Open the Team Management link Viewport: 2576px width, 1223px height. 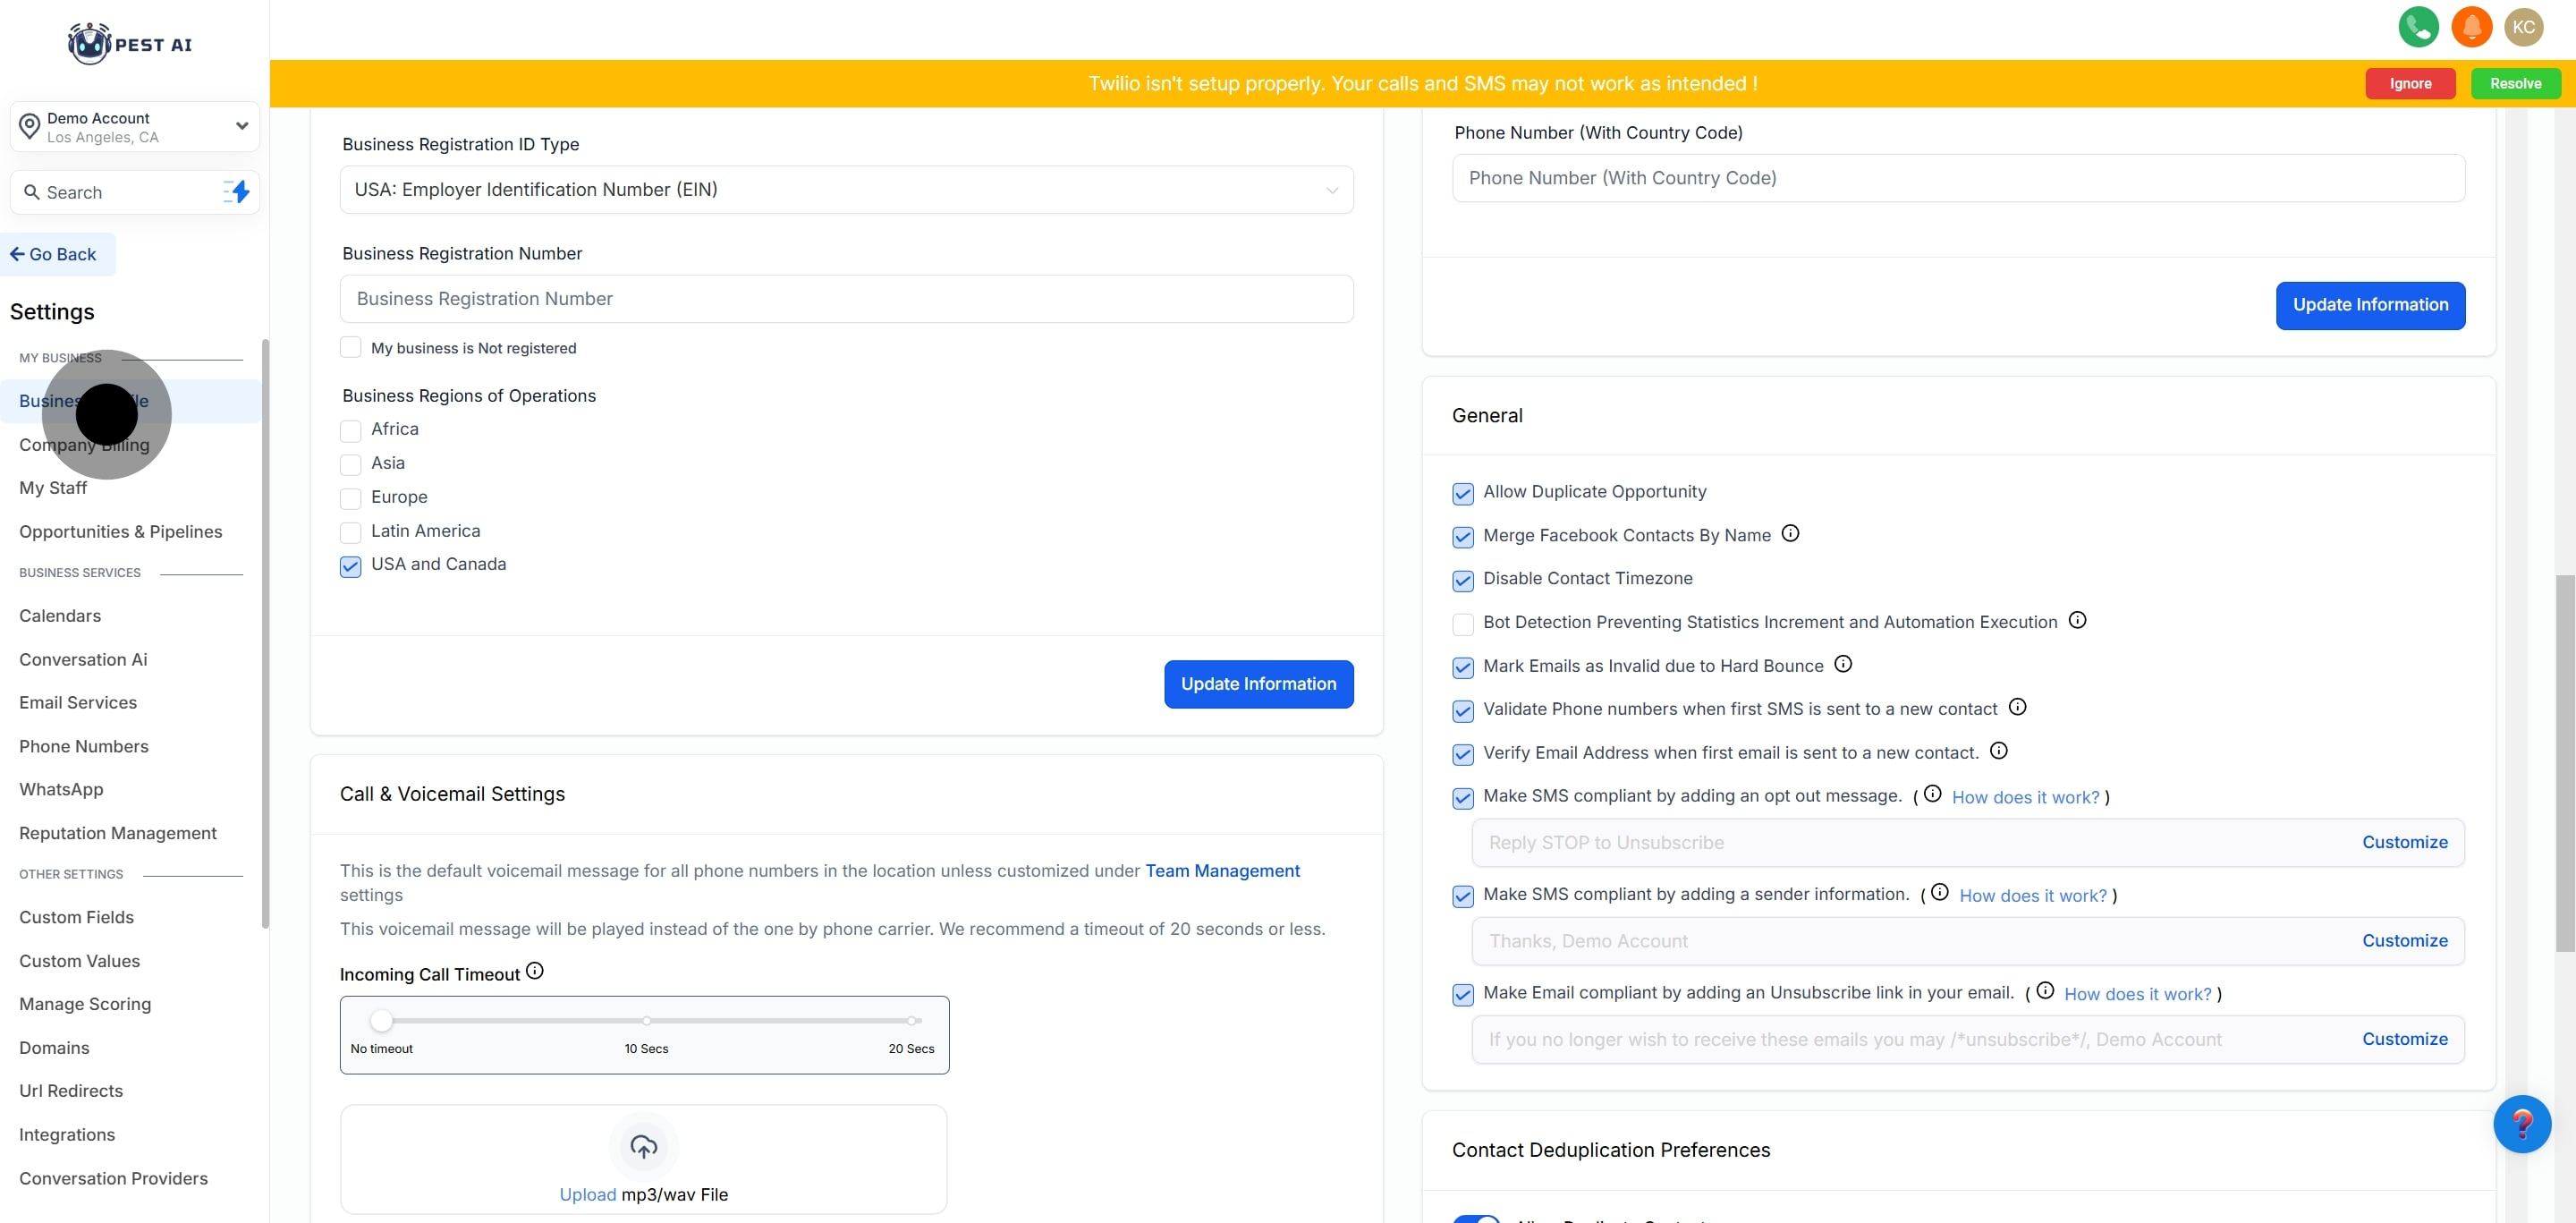coord(1222,871)
